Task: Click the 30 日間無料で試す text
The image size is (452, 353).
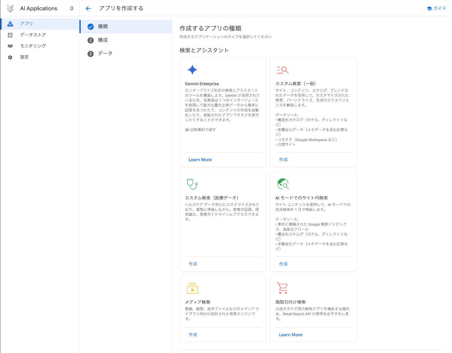Action: click(x=200, y=130)
